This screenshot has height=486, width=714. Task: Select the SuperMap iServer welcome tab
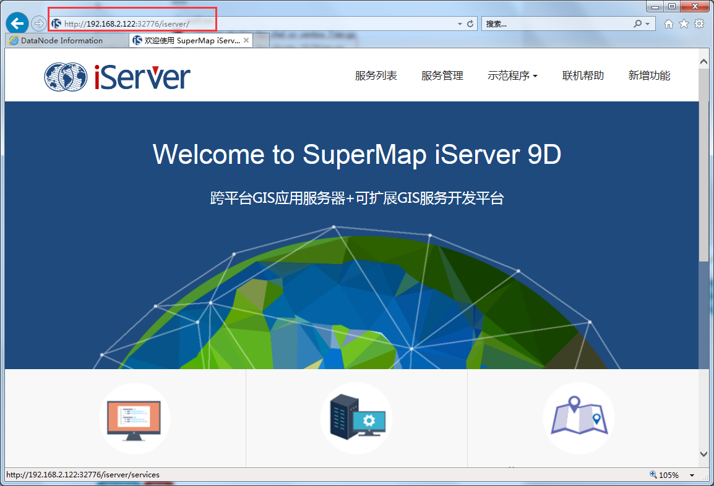click(x=191, y=41)
